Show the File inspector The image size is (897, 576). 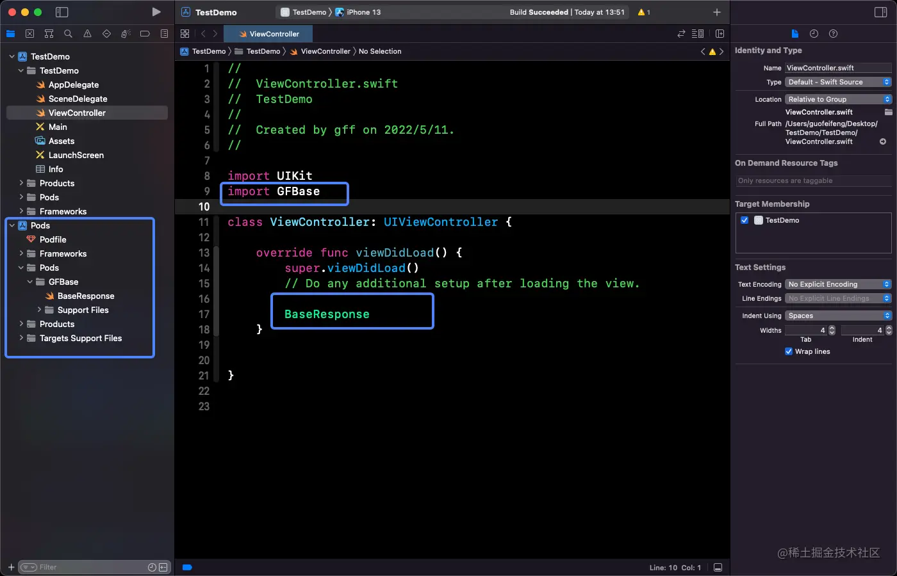(794, 34)
